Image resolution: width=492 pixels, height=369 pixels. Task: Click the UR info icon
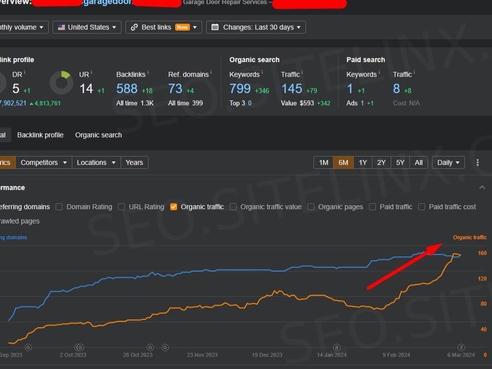tap(92, 72)
